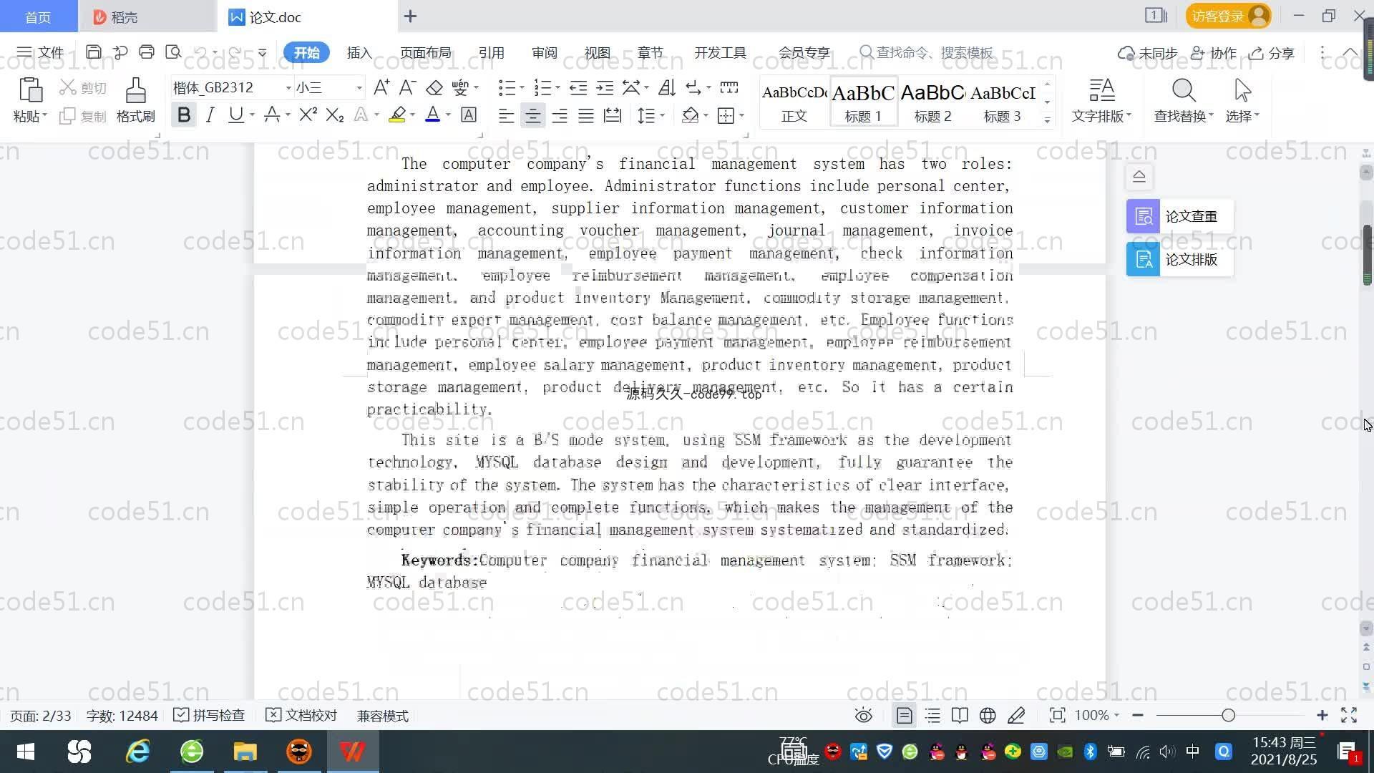This screenshot has width=1374, height=773.
Task: Toggle Italic formatting
Action: [x=210, y=115]
